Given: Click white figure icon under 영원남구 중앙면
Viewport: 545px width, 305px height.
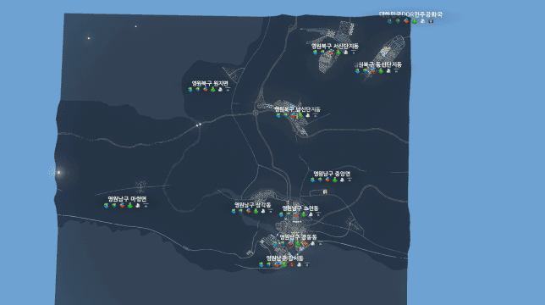Looking at the screenshot, I should coord(342,180).
